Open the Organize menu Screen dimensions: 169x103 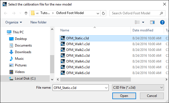click(x=14, y=22)
